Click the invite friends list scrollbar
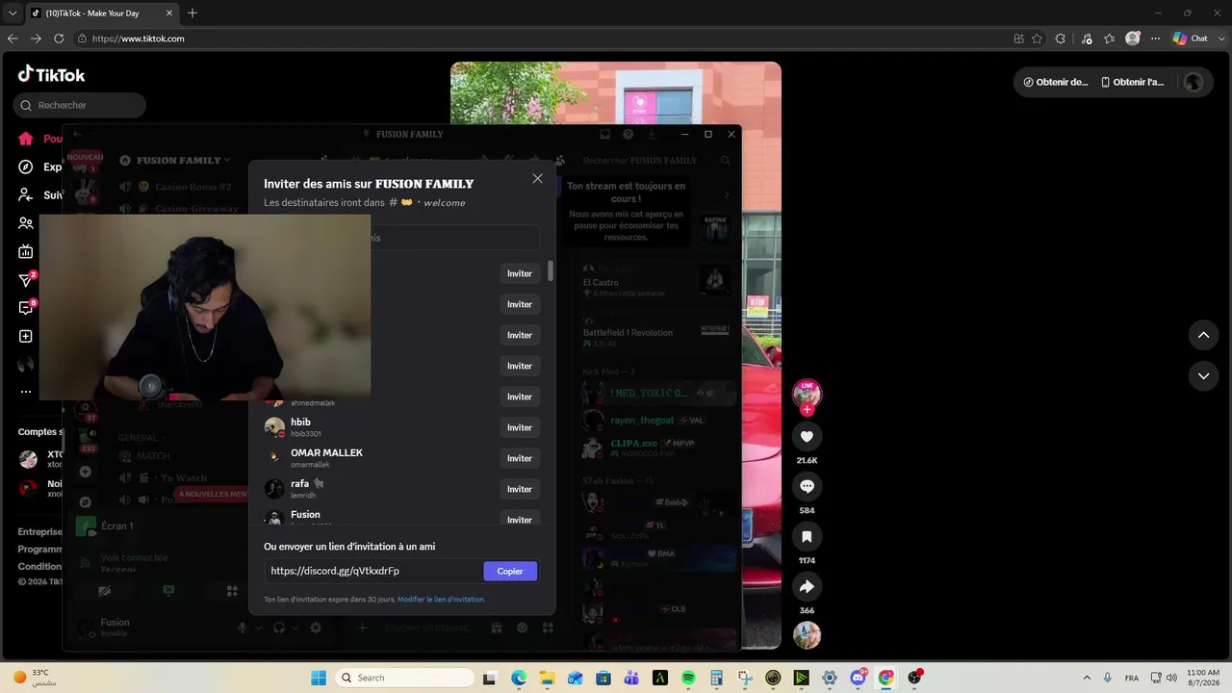The image size is (1232, 693). 551,270
